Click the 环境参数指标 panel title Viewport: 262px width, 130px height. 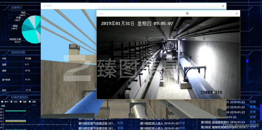click(x=20, y=97)
